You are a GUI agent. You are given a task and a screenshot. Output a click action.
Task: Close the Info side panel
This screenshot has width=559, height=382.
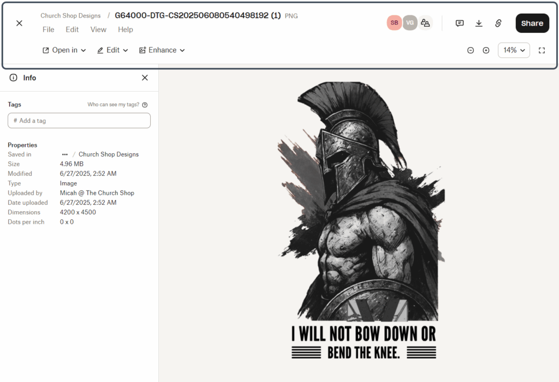pyautogui.click(x=145, y=78)
